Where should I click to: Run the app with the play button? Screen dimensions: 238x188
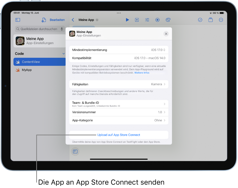click(x=127, y=20)
